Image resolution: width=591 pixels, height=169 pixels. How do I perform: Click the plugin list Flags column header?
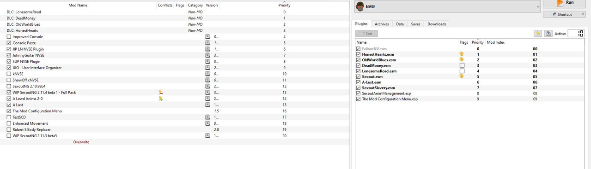463,42
